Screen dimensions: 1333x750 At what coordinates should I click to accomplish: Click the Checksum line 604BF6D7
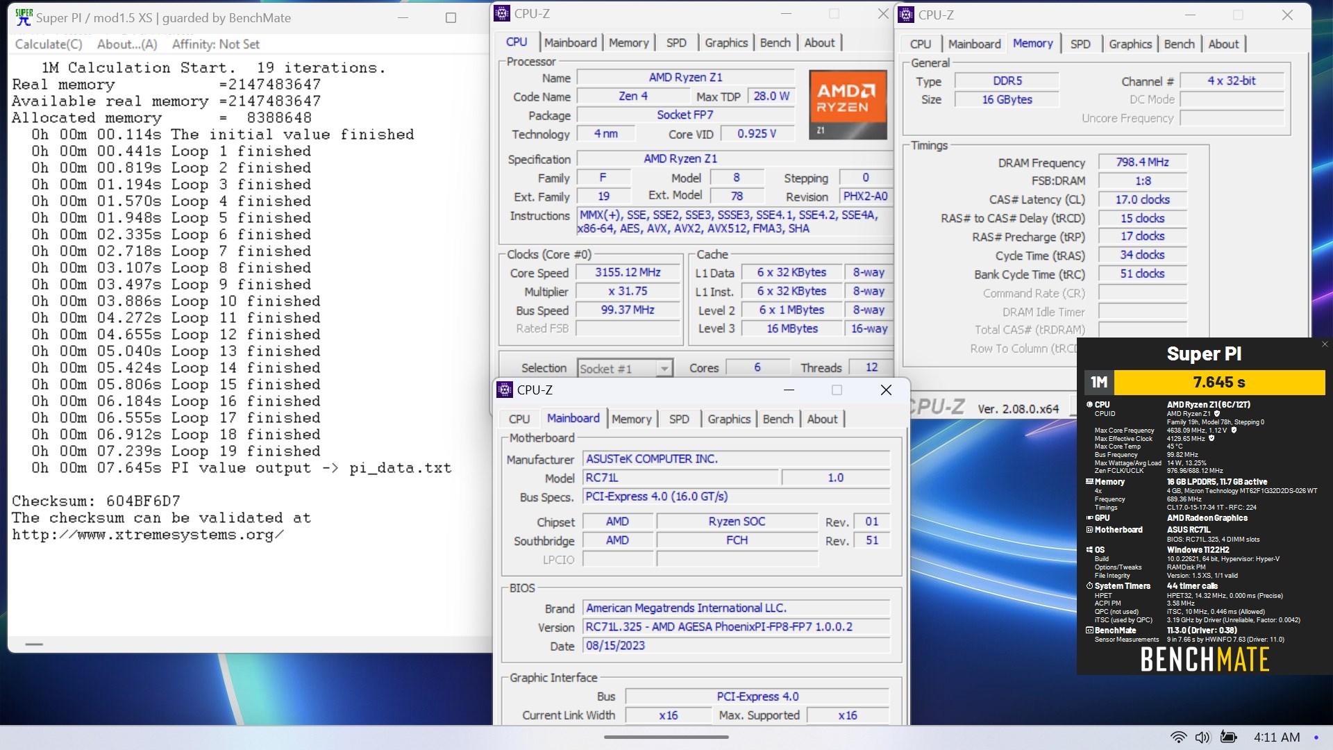coord(96,501)
